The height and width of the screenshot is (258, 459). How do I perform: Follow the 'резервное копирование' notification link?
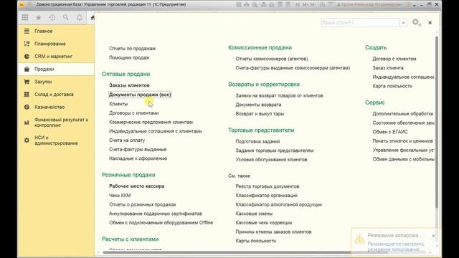(394, 249)
